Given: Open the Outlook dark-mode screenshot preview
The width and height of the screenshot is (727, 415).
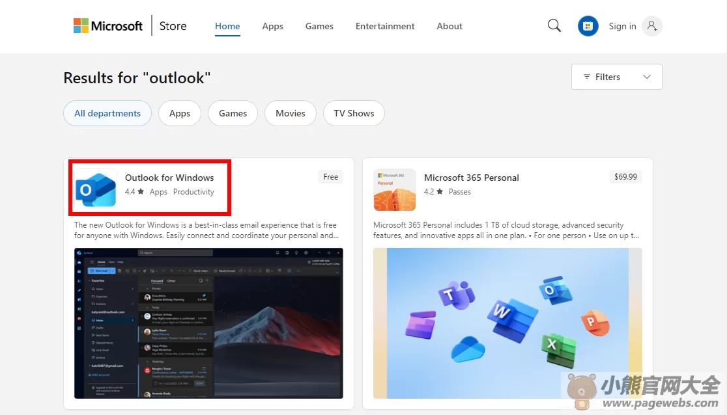Looking at the screenshot, I should point(208,323).
